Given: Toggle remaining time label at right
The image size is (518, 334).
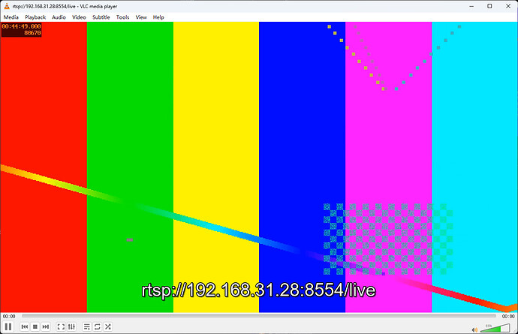Looking at the screenshot, I should (508, 316).
